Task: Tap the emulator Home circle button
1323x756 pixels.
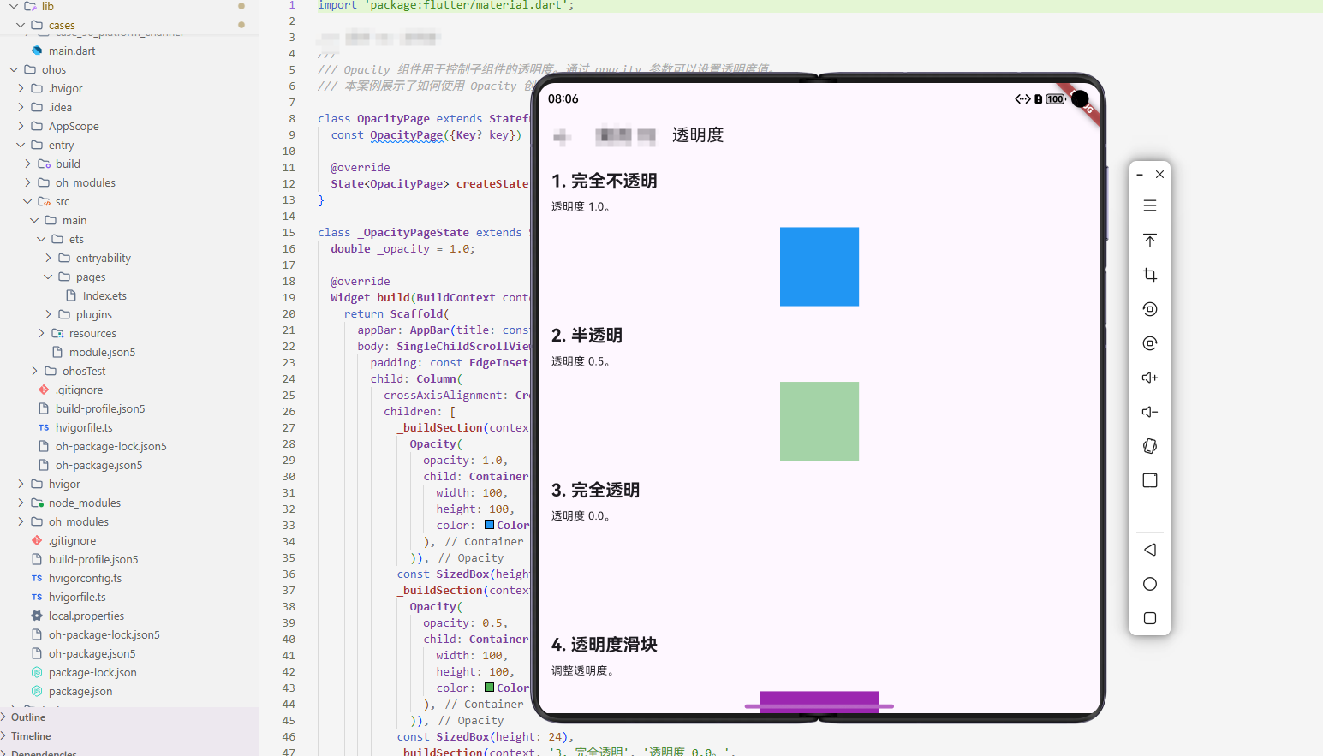Action: 1150,584
